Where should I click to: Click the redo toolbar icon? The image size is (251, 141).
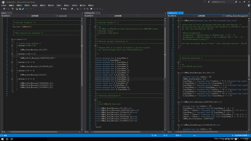pyautogui.click(x=31, y=9)
